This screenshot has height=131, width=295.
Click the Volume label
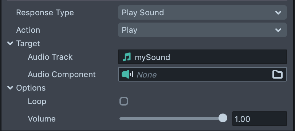click(x=42, y=119)
